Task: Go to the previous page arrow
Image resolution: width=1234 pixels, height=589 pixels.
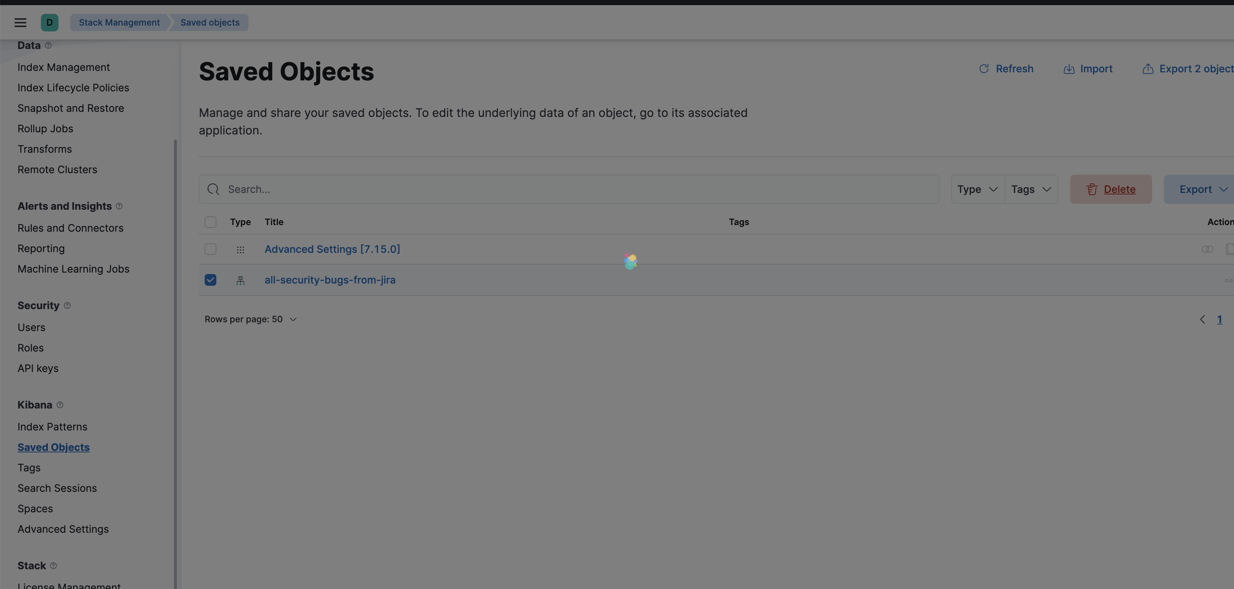Action: [1203, 319]
